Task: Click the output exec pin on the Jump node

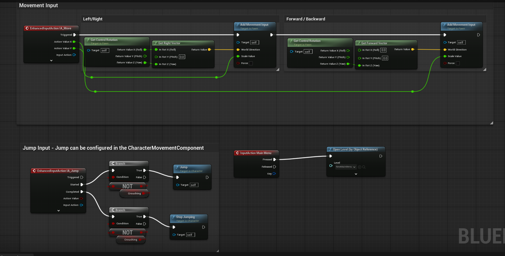Action: click(207, 177)
